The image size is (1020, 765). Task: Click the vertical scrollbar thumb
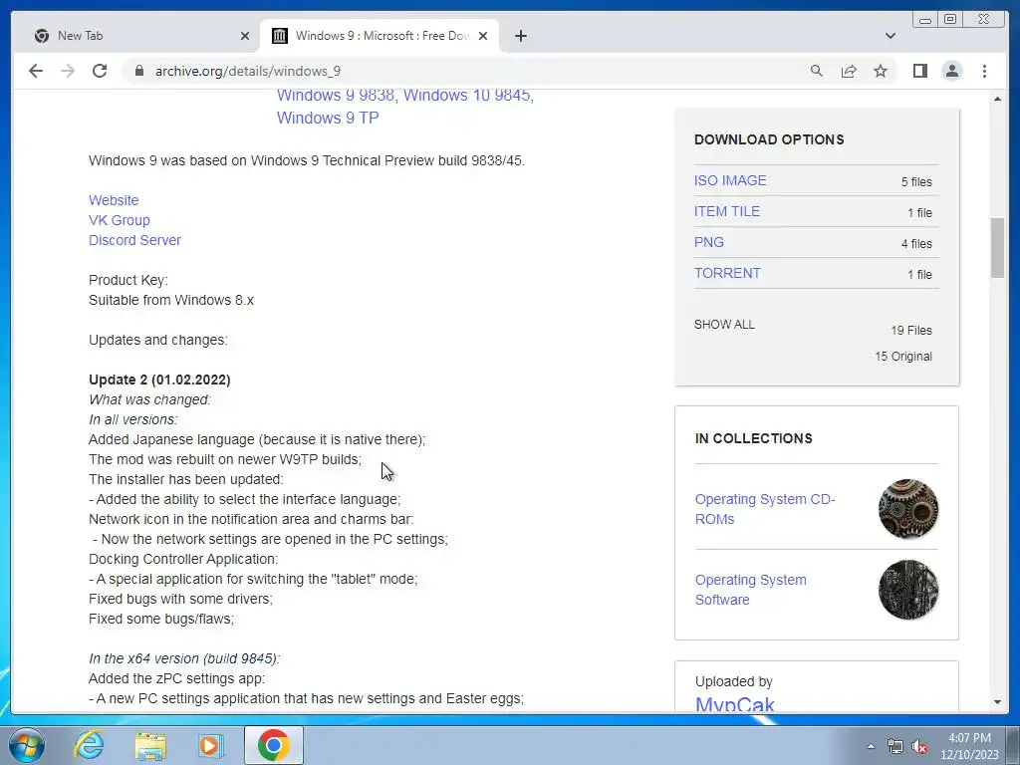tap(997, 248)
